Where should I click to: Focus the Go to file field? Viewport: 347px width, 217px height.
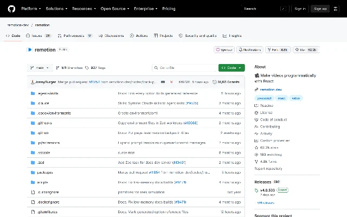tap(184, 68)
